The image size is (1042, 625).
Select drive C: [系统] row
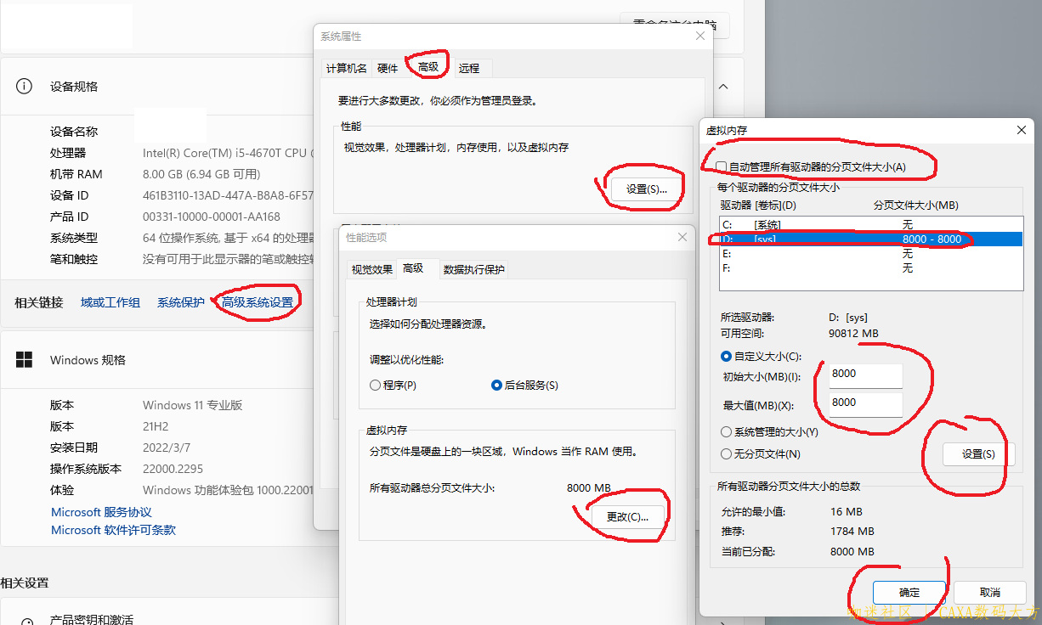[x=870, y=225]
